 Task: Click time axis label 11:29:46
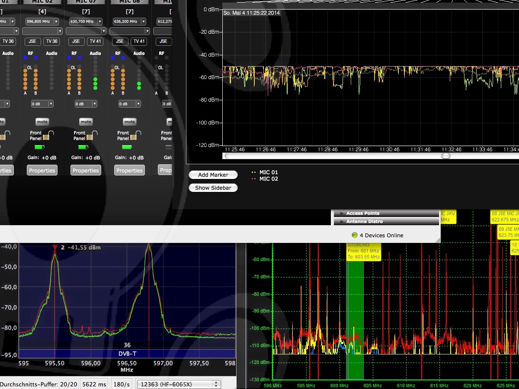(x=359, y=150)
